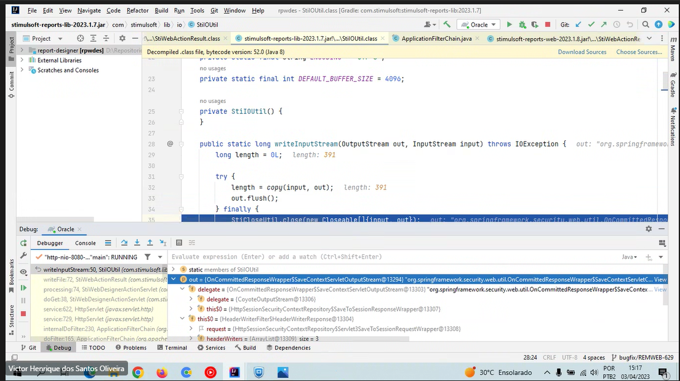Toggle the Maven tool window stripe
Image resolution: width=680 pixels, height=381 pixels.
673,49
